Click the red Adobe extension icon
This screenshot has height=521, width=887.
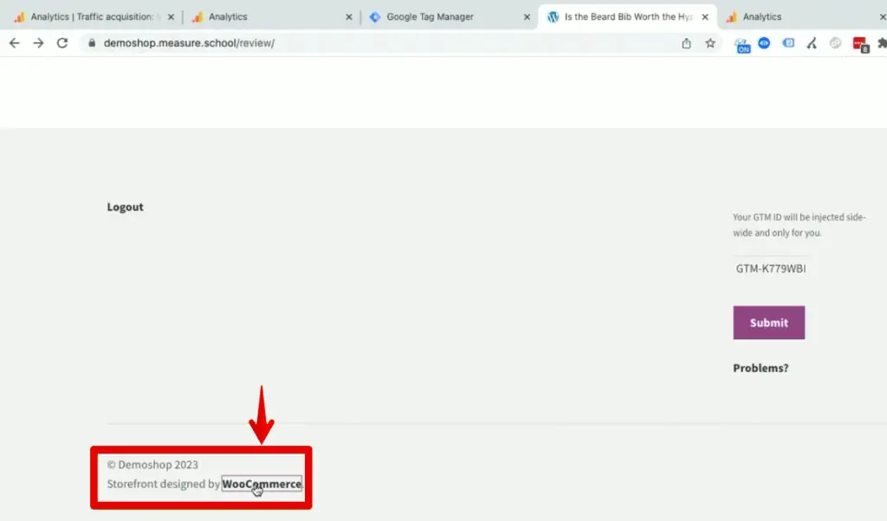click(x=860, y=43)
